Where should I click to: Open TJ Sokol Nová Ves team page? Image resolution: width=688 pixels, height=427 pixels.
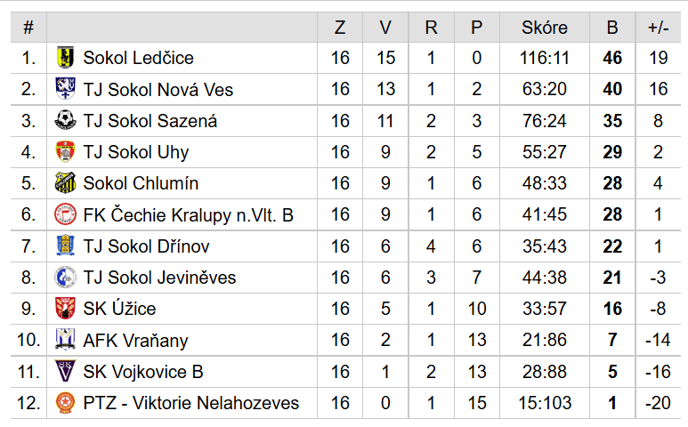(x=158, y=89)
